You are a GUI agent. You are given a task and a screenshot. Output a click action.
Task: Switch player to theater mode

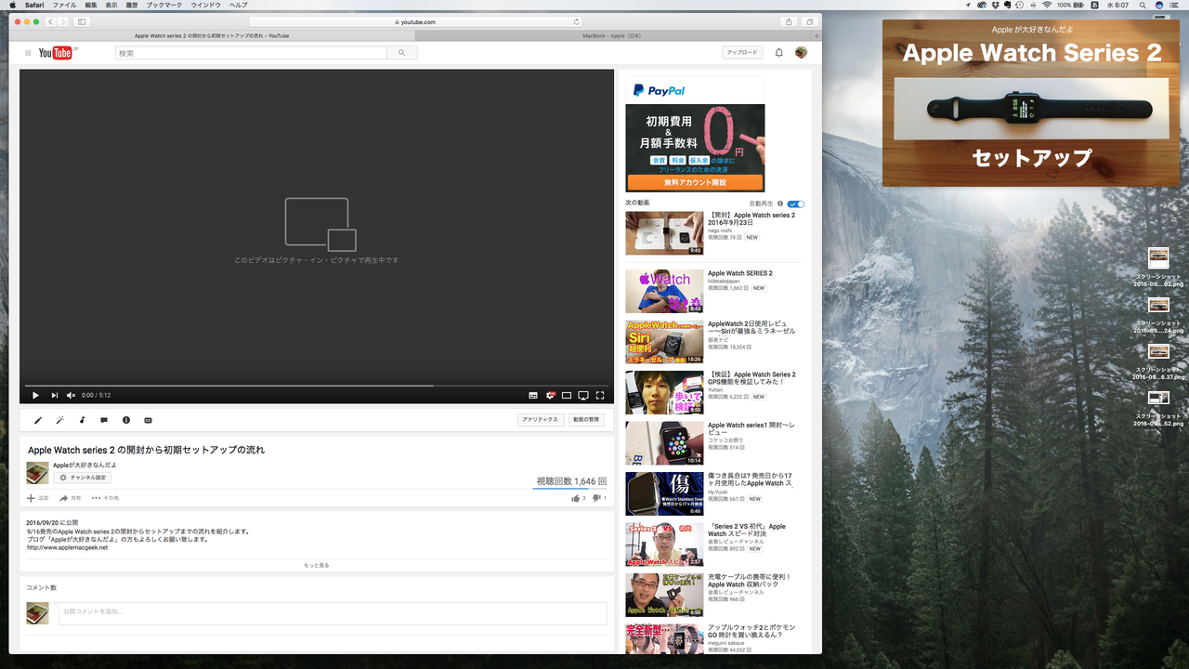(x=567, y=396)
